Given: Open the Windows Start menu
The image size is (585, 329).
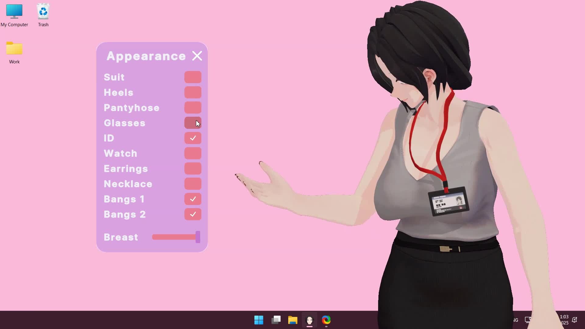Looking at the screenshot, I should tap(259, 320).
